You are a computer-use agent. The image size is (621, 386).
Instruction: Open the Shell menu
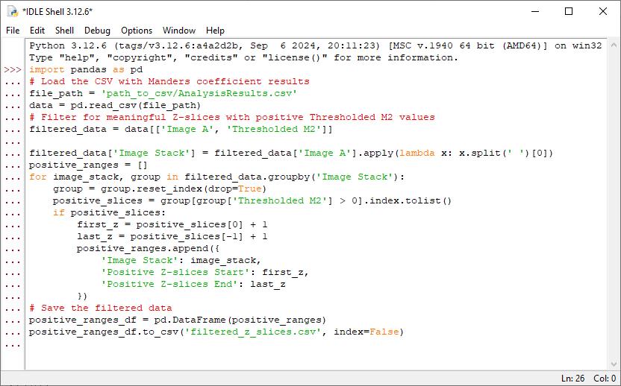click(64, 31)
